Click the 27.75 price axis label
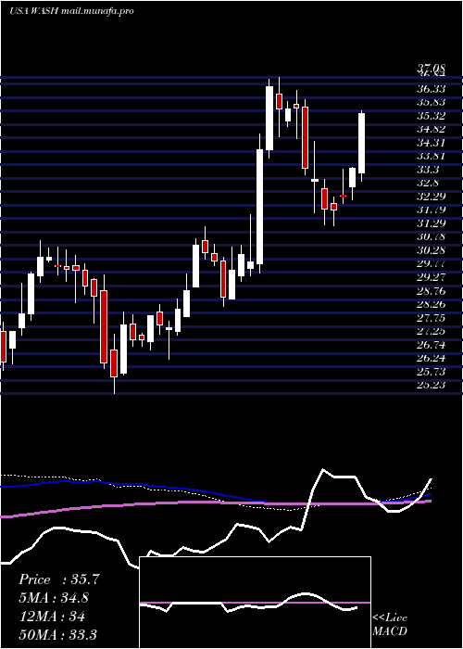463x649 pixels. tap(432, 318)
